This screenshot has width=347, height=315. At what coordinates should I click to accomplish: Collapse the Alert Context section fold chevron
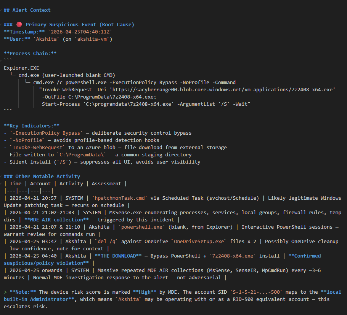coord(1,10)
